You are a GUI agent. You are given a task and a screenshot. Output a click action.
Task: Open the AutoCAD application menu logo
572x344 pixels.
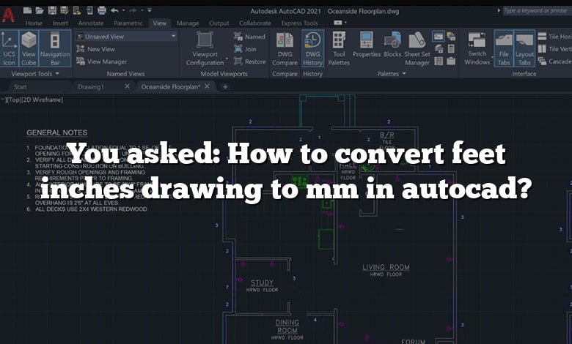point(8,15)
